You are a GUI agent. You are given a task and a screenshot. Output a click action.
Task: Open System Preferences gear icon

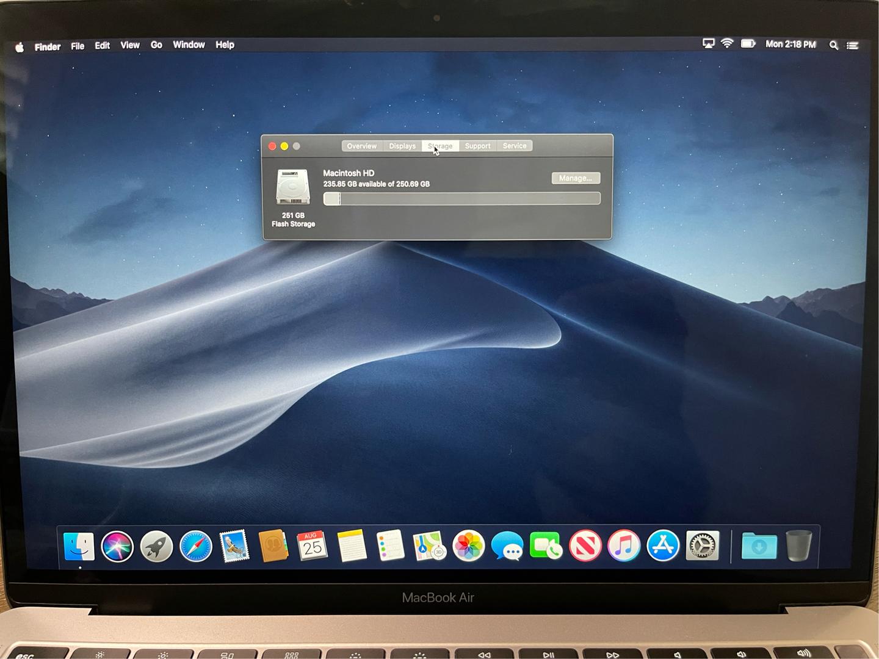(703, 546)
